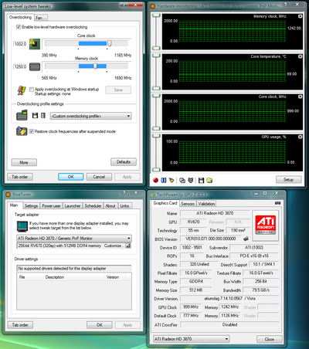Viewport: 309px width, 349px height.
Task: Open the Settings tab in RivaTuner
Action: (31, 206)
